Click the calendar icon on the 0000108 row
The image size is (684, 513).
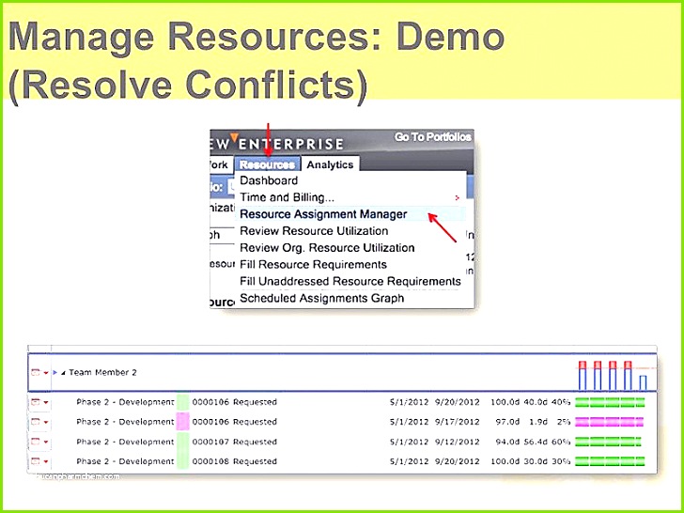click(x=36, y=461)
